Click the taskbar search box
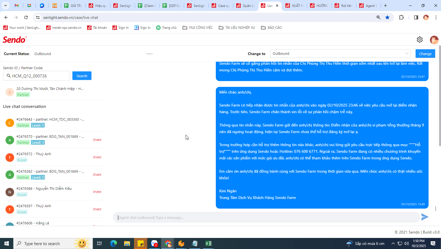The height and width of the screenshot is (249, 441). 53,243
